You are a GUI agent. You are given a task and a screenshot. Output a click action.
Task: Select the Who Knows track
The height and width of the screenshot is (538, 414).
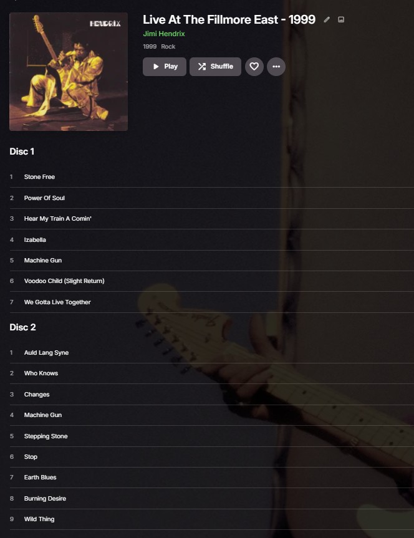click(x=211, y=373)
